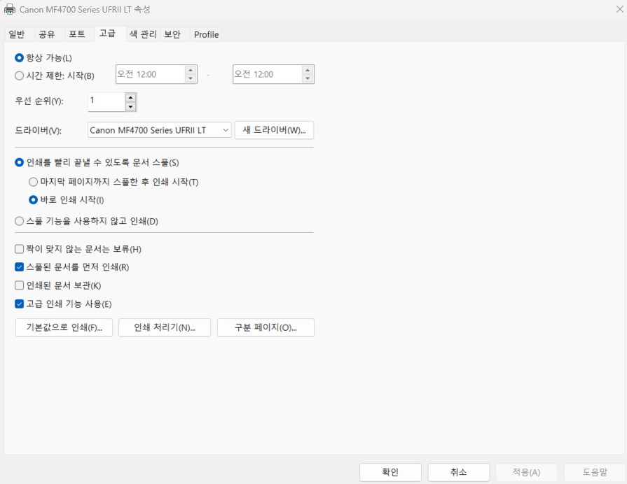627x484 pixels.
Task: Click the 인쇄 처리기 button
Action: 165,327
